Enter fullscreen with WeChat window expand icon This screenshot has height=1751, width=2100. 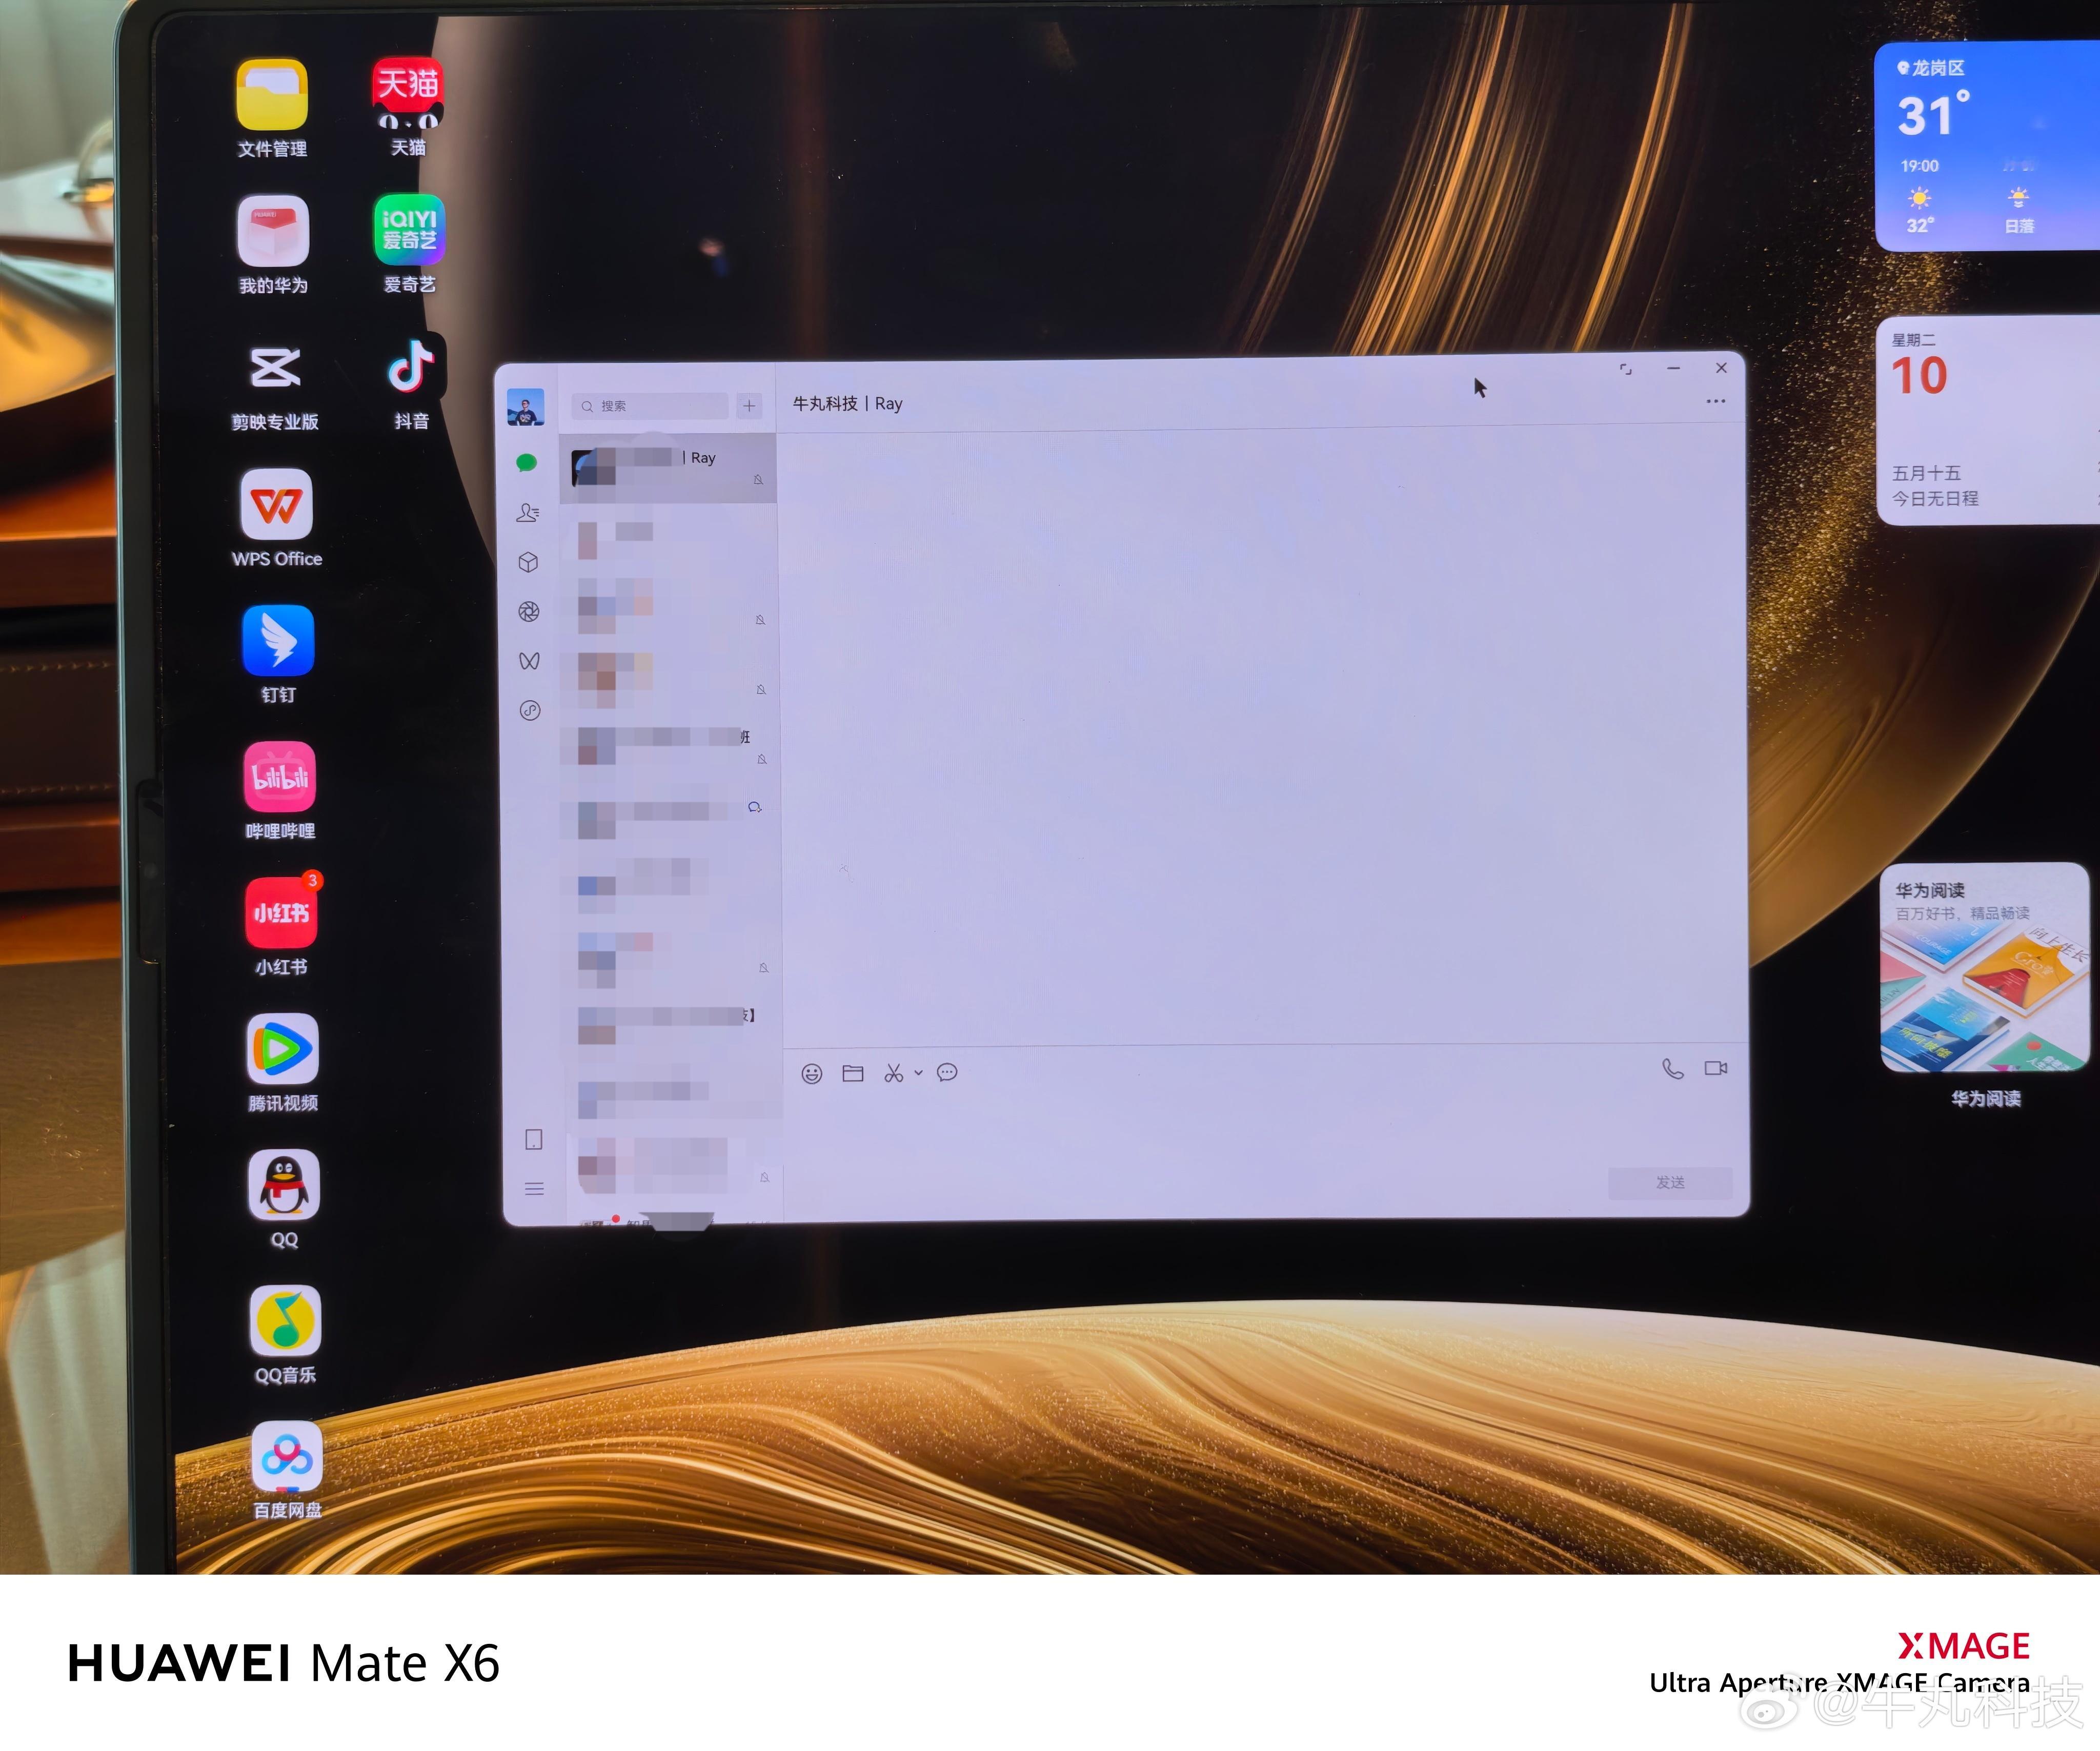click(x=1626, y=369)
